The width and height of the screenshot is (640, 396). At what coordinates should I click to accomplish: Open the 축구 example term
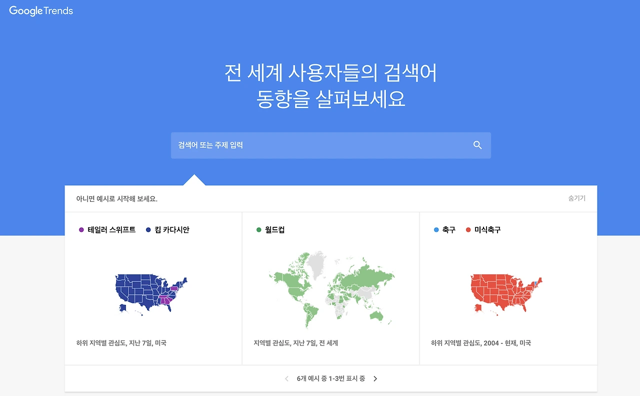(x=449, y=230)
